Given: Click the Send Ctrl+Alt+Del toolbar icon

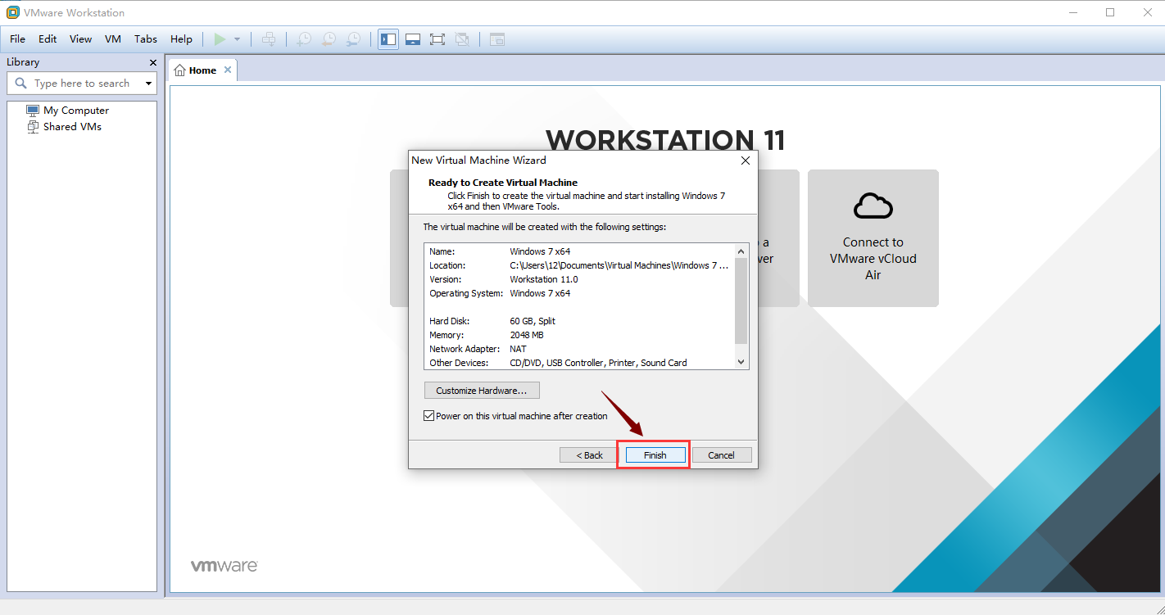Looking at the screenshot, I should [269, 39].
